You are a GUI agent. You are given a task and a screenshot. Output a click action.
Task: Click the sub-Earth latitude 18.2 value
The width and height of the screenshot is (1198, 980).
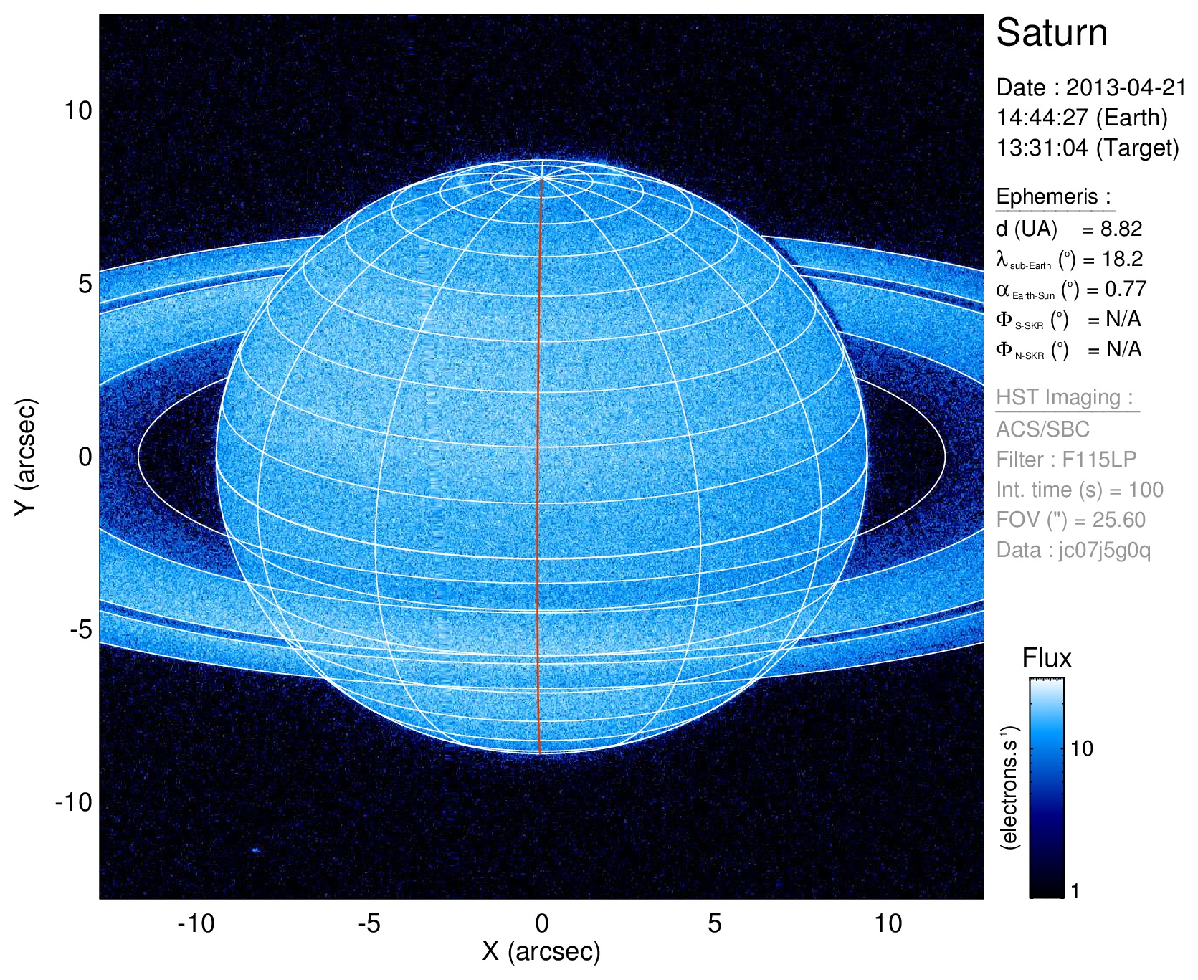(1122, 259)
